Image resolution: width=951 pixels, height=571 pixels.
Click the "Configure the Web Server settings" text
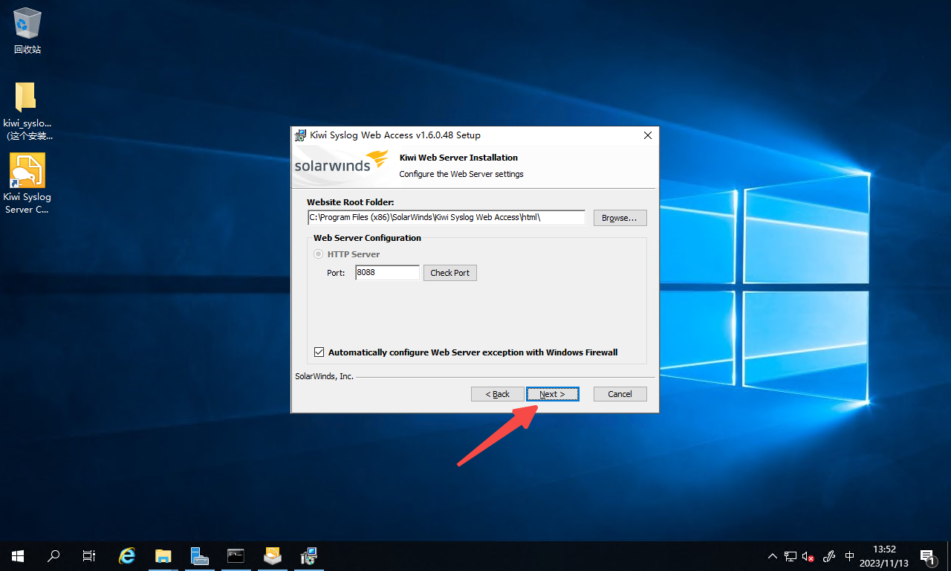point(461,174)
